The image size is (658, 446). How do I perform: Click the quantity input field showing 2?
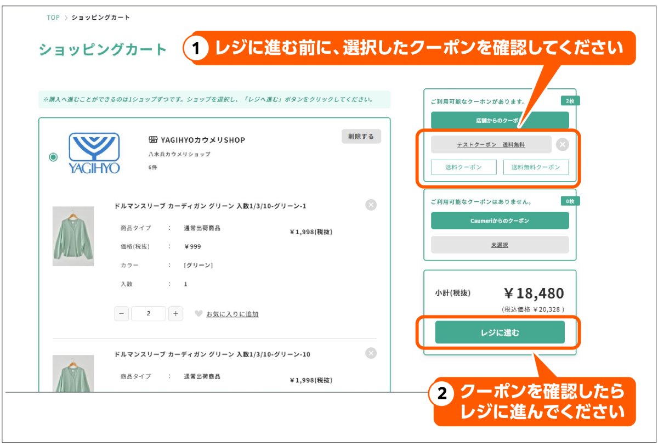click(x=149, y=314)
